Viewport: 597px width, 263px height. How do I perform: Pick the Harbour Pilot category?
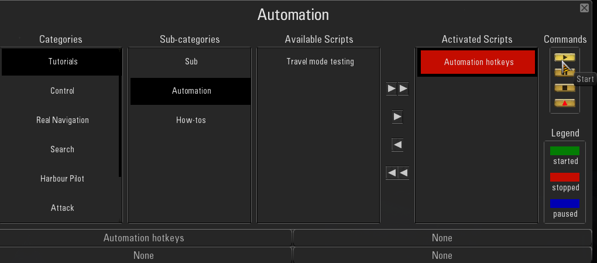tap(60, 179)
